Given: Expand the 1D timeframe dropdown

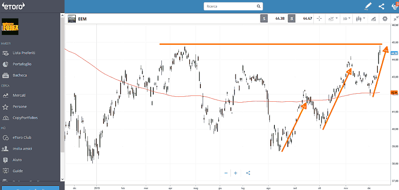Looking at the screenshot, I should 347,19.
